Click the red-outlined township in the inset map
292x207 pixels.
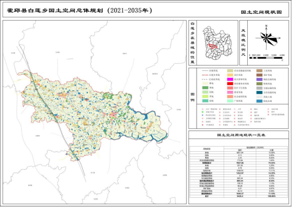click(213, 46)
